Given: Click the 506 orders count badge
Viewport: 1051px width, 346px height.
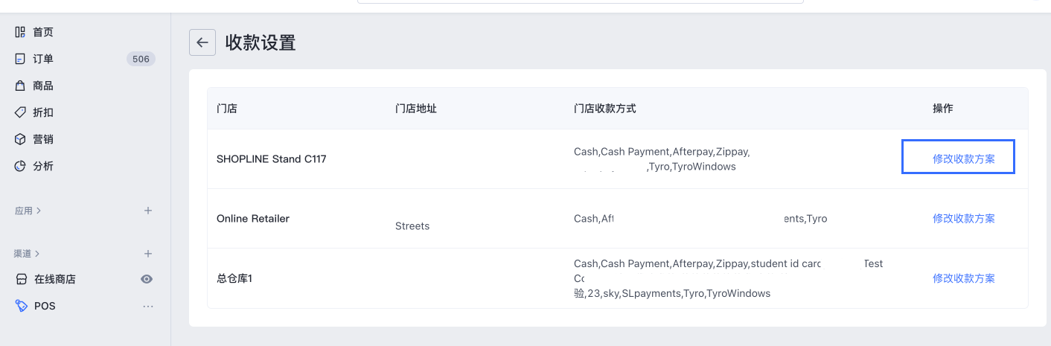Looking at the screenshot, I should (x=141, y=59).
